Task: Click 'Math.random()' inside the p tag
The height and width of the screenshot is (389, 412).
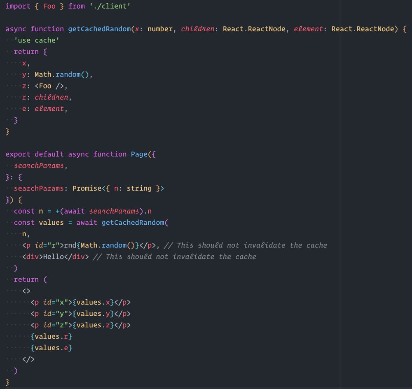Action: pyautogui.click(x=108, y=245)
